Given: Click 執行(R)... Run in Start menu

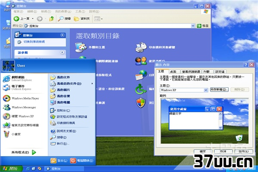Looking at the screenshot, I should 59,144.
